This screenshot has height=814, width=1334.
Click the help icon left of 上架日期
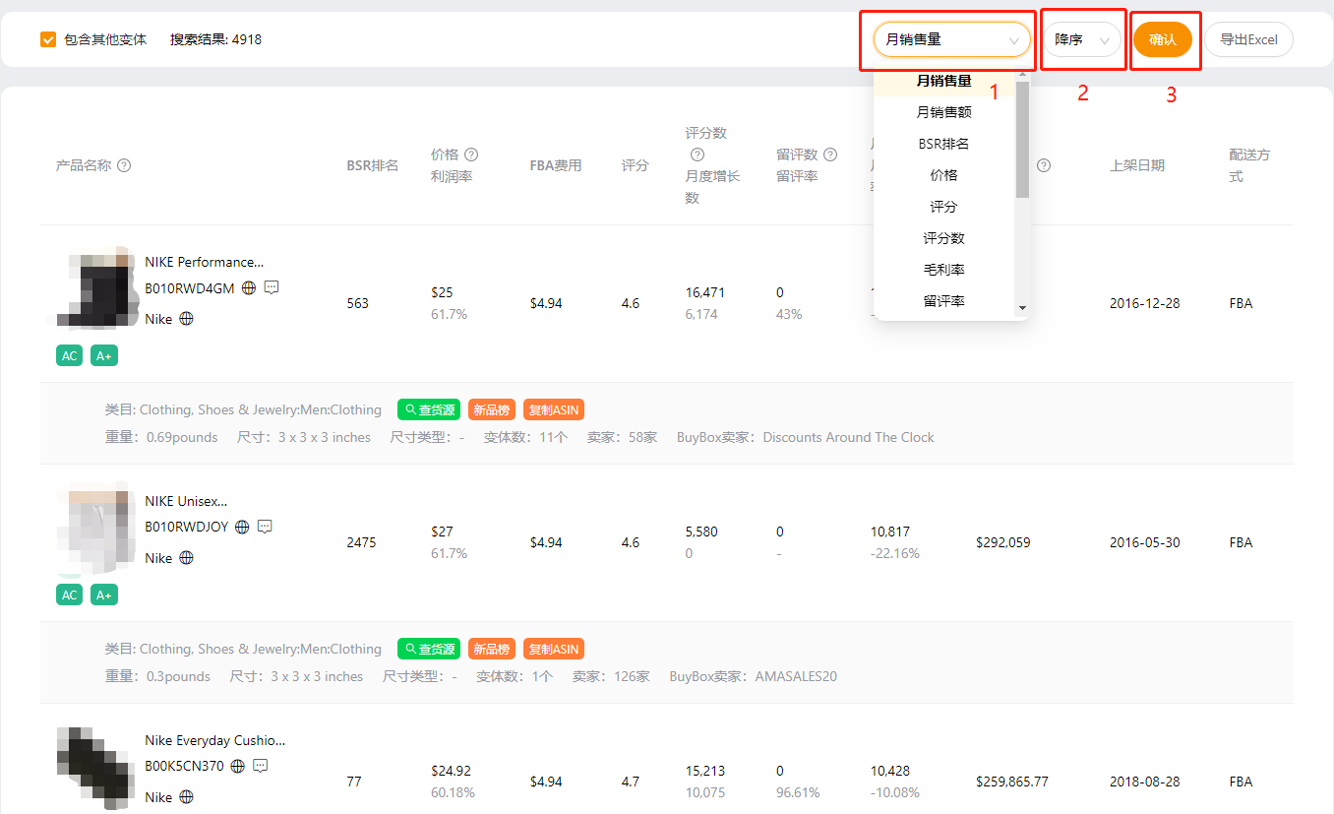coord(1044,165)
